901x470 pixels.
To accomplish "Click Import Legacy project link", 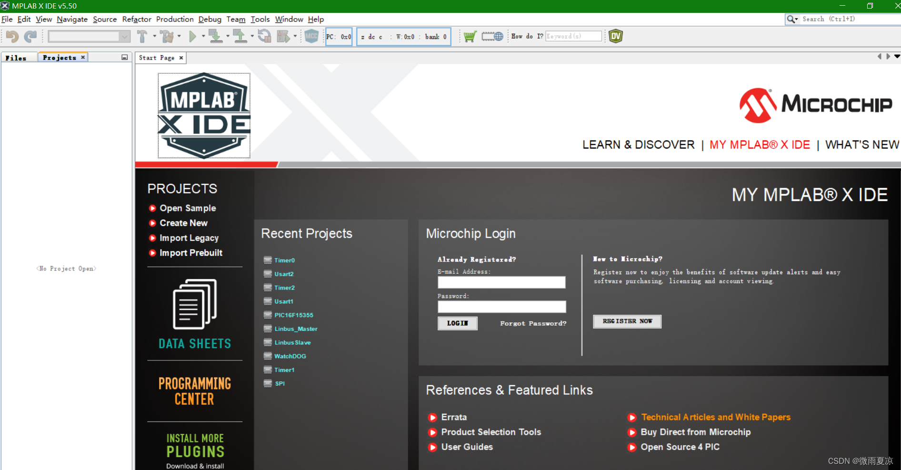I will 189,238.
